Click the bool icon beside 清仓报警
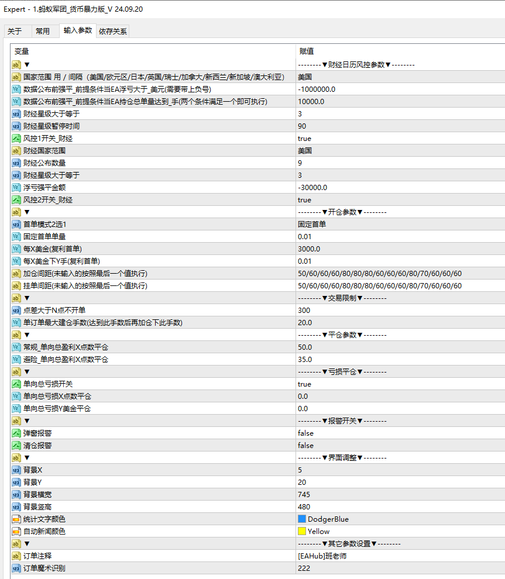 click(16, 445)
